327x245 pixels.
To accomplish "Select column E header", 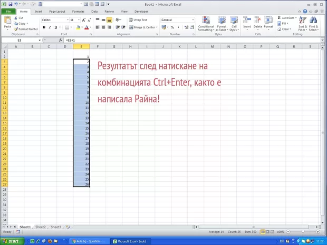I will 81,47.
